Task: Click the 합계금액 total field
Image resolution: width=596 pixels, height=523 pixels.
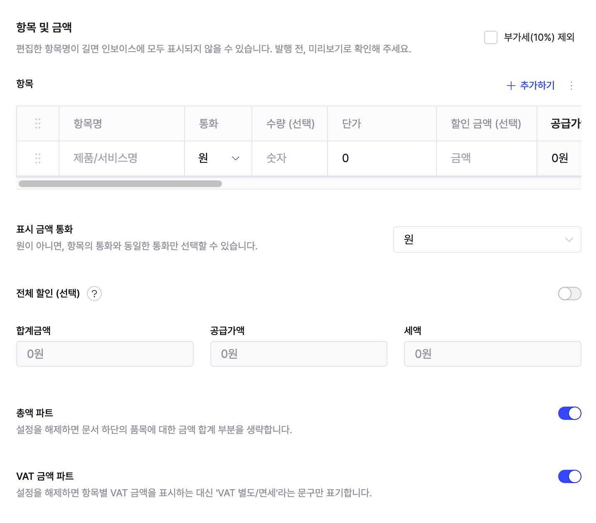Action: [105, 354]
